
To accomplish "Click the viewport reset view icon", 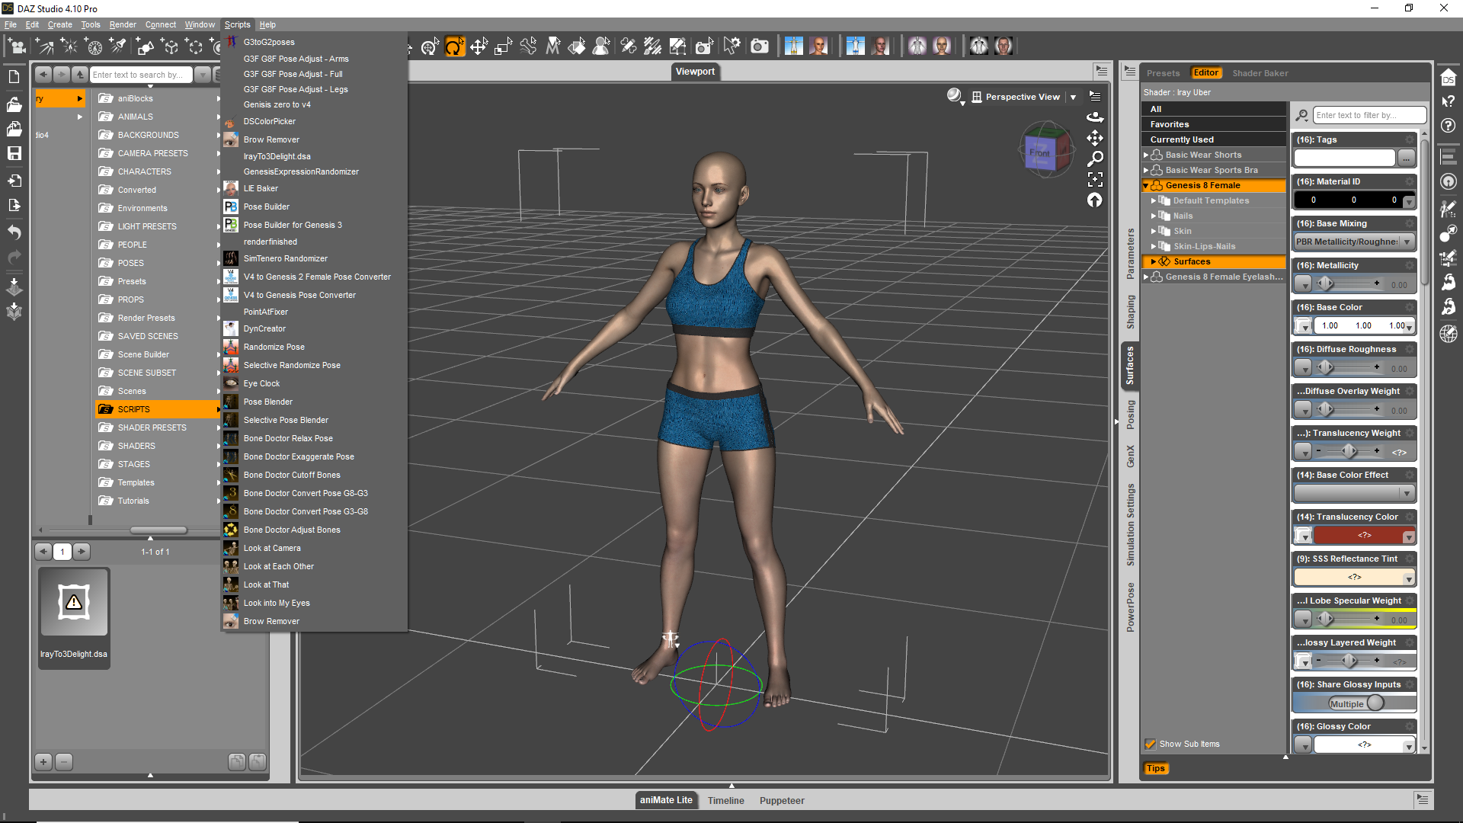I will click(x=1095, y=200).
